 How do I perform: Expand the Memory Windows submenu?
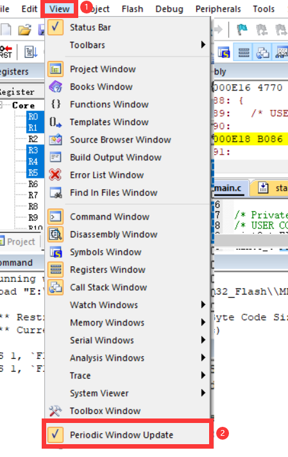pos(128,323)
